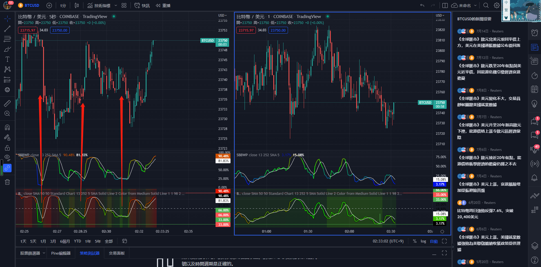Toggle 自動 auto scale

click(x=434, y=241)
